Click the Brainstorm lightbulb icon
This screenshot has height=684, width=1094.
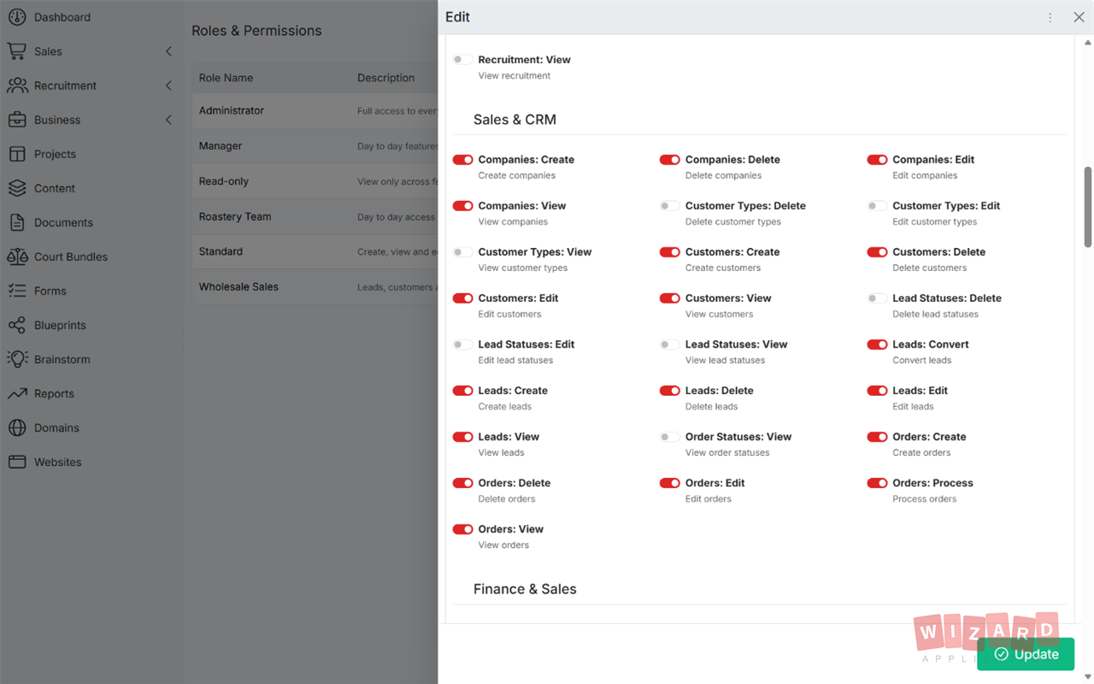coord(17,359)
